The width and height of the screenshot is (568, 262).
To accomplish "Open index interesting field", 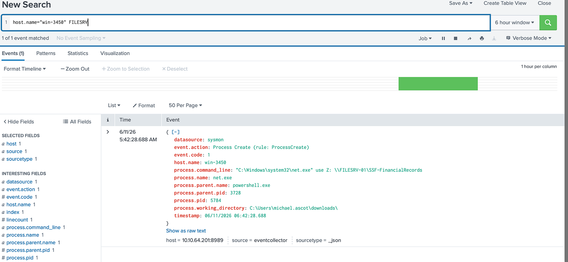I will pos(13,212).
